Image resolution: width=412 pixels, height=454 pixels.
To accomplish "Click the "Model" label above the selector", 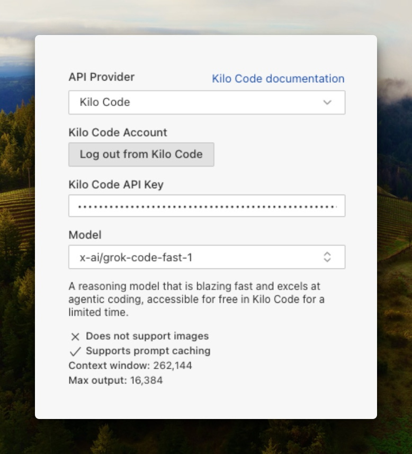I will coord(85,234).
